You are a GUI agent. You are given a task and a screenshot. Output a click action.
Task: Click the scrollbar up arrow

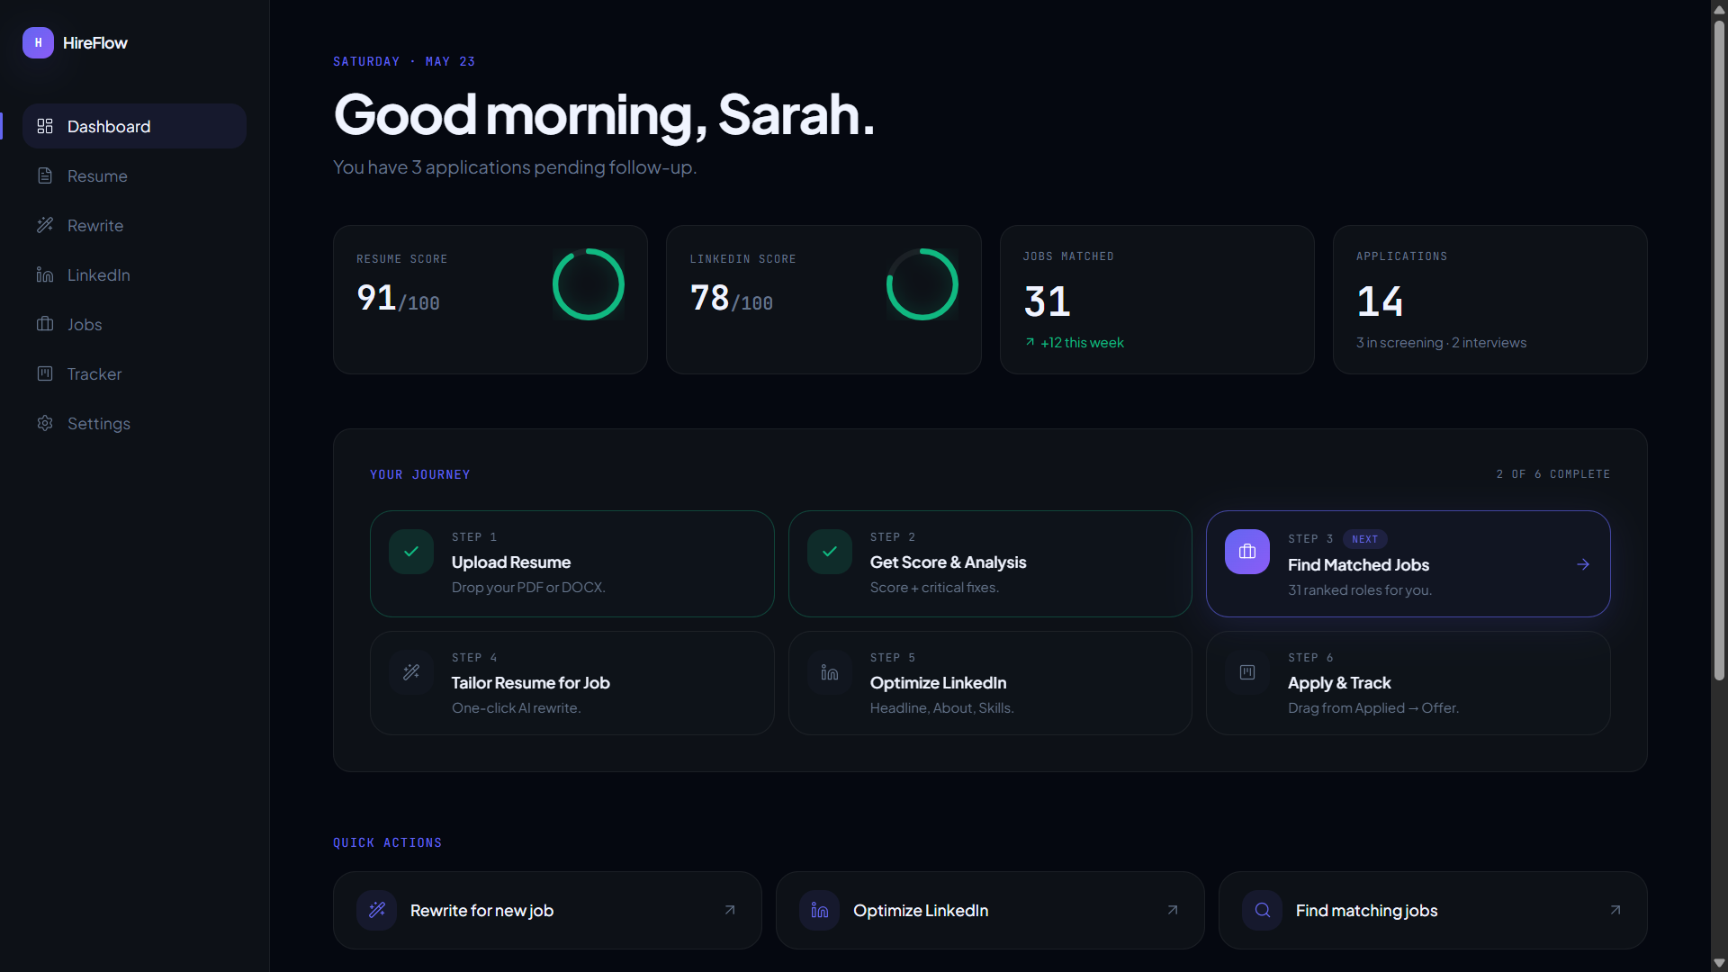1719,8
